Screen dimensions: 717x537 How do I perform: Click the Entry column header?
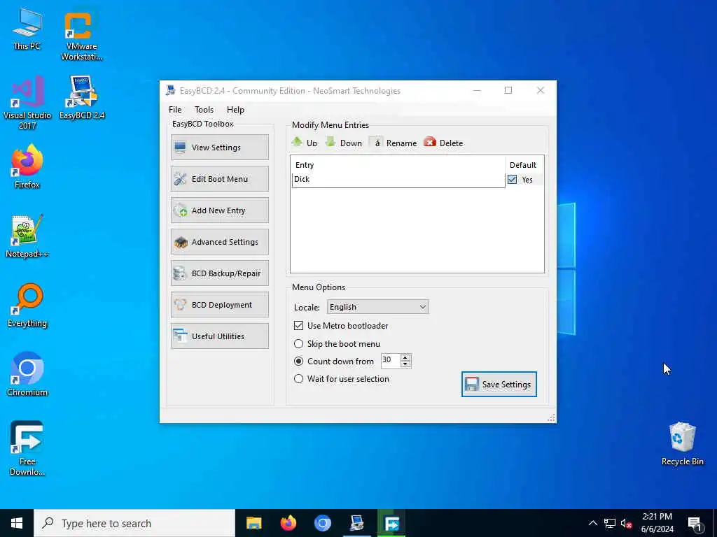tap(398, 165)
